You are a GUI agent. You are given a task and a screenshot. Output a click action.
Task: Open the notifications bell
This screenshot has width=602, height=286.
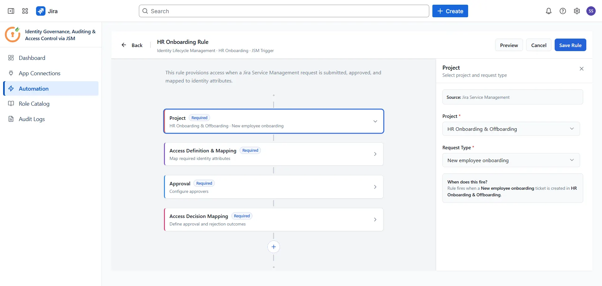(x=549, y=11)
